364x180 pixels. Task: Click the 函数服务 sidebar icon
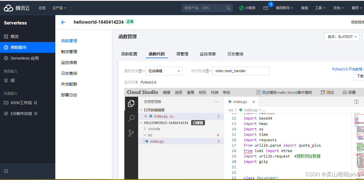click(6, 47)
